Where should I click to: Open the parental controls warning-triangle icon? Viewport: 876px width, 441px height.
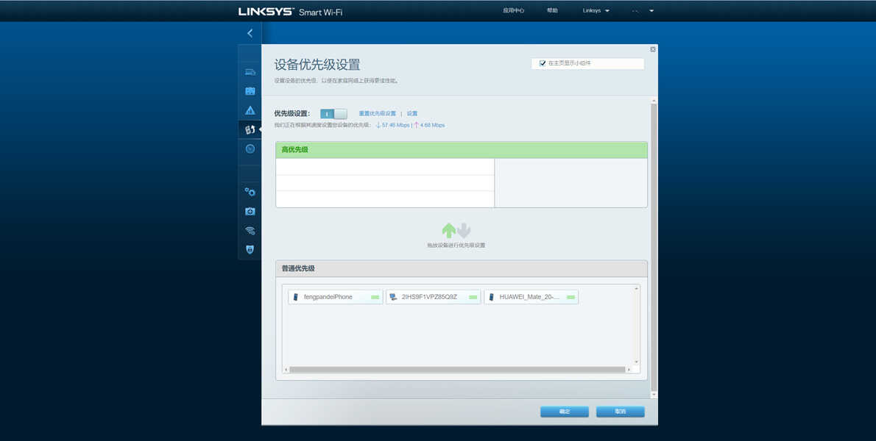[x=250, y=110]
